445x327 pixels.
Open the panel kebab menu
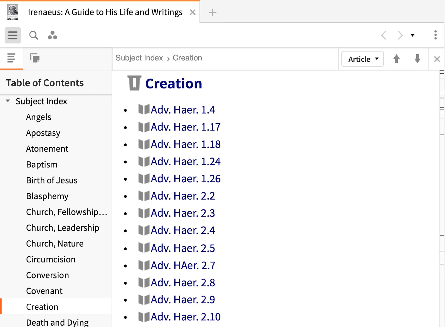point(435,35)
